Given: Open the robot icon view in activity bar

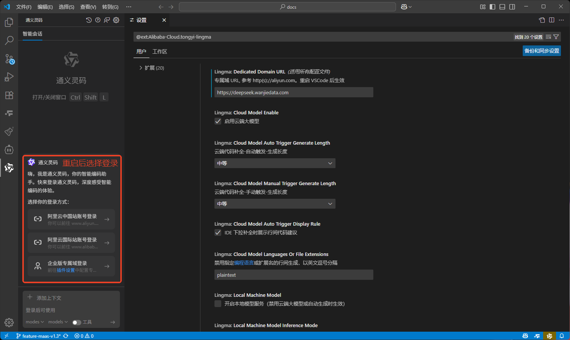Looking at the screenshot, I should [x=9, y=150].
